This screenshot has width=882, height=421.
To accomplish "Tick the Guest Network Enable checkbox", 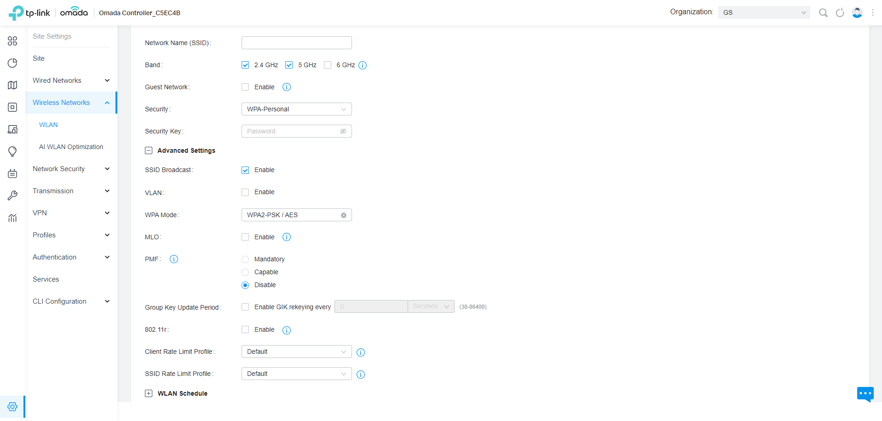I will click(245, 87).
